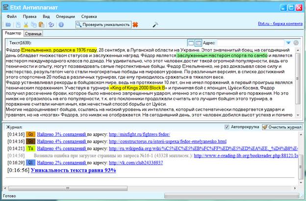Click the journal vertical scrollbar thumb
The image size is (306, 201).
(x=301, y=167)
